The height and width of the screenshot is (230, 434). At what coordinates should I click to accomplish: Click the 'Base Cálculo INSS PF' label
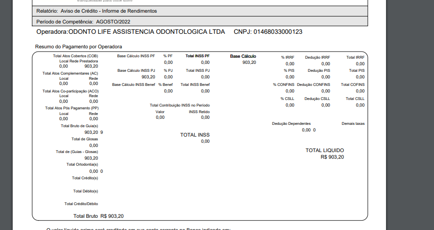point(136,56)
